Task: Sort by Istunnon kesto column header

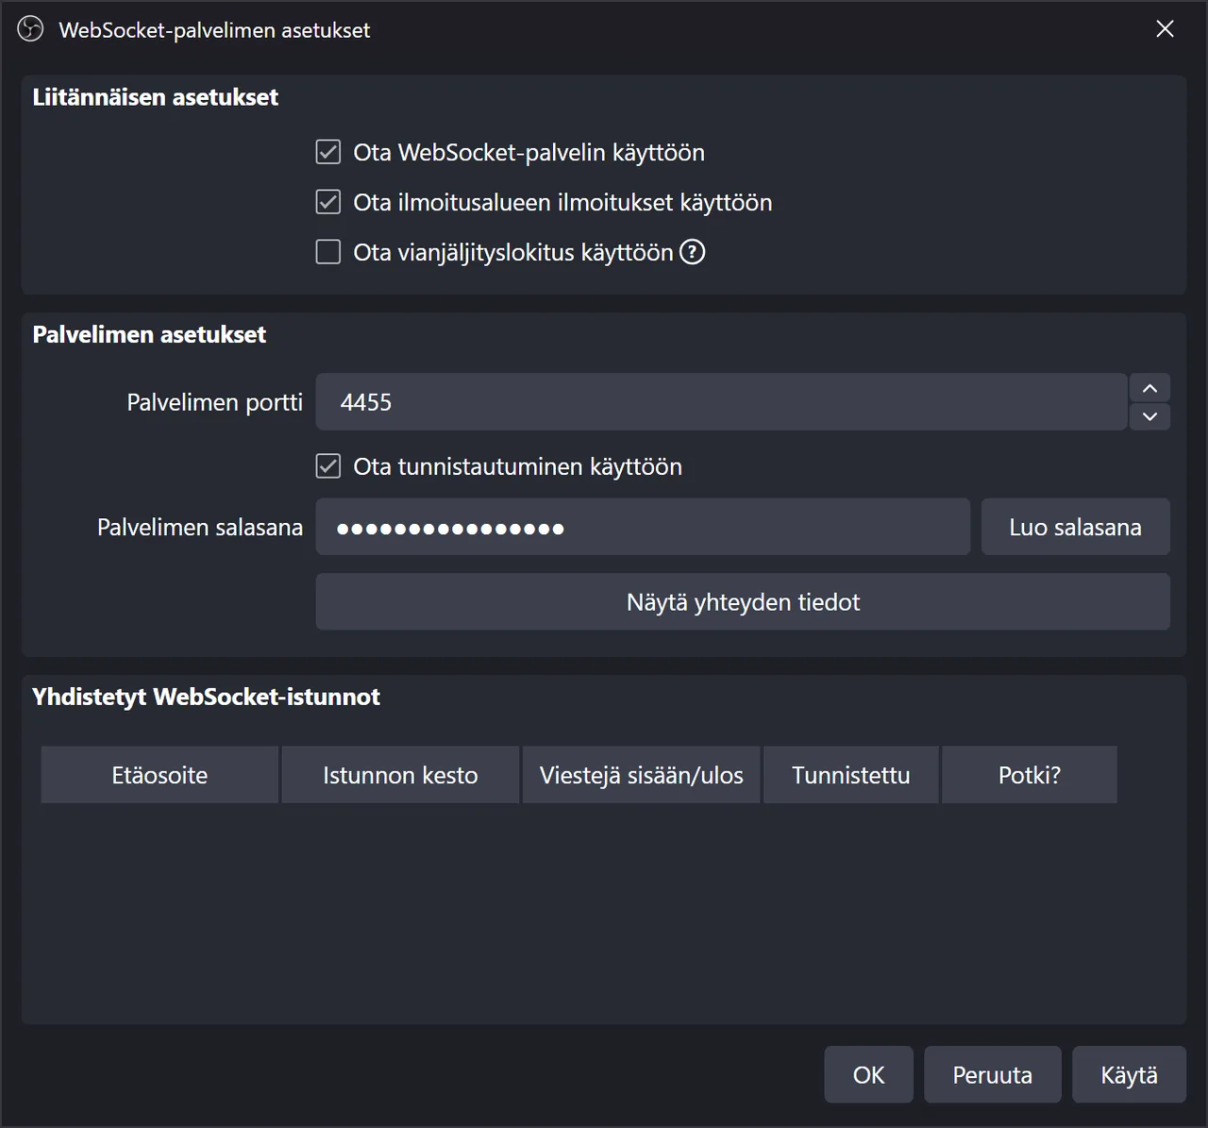Action: point(400,775)
